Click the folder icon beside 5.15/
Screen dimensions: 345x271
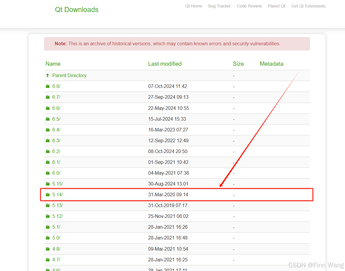tap(48, 184)
